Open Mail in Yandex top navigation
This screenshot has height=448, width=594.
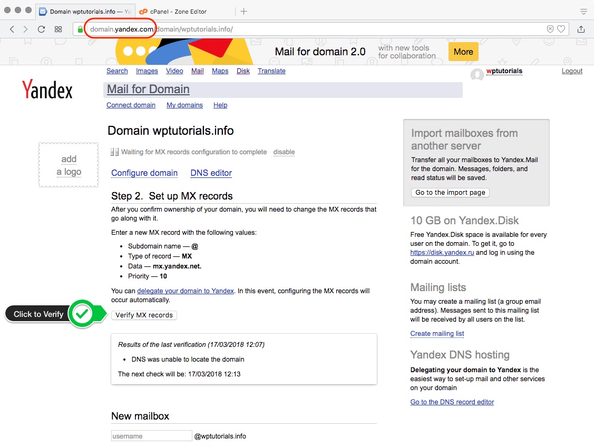197,71
